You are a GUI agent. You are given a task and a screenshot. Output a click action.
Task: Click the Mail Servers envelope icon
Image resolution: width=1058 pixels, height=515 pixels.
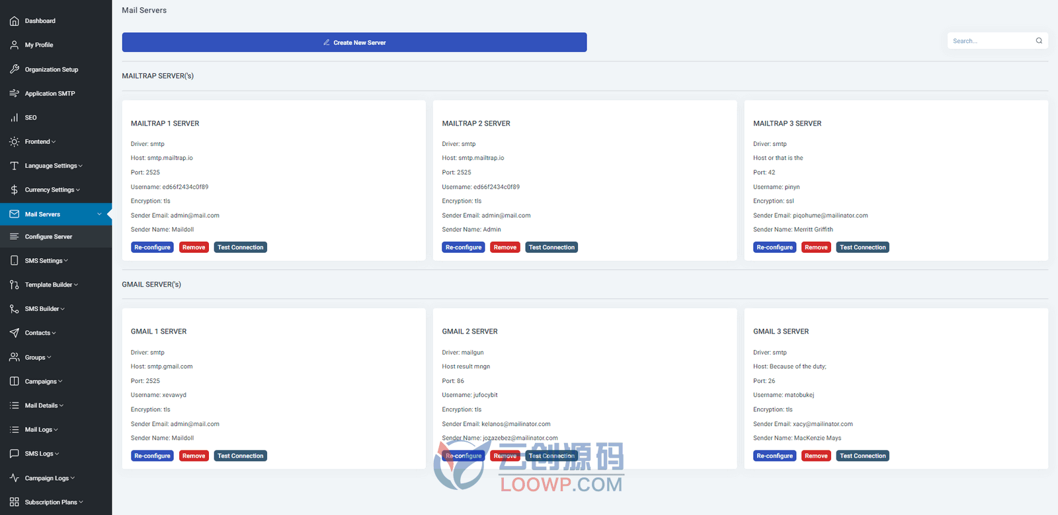click(x=14, y=214)
